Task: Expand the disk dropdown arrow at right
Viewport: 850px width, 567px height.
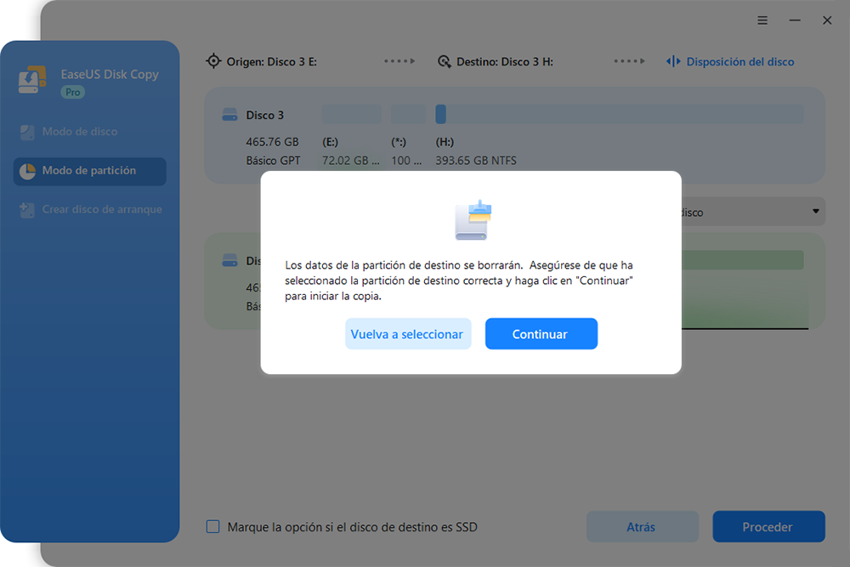Action: point(815,212)
